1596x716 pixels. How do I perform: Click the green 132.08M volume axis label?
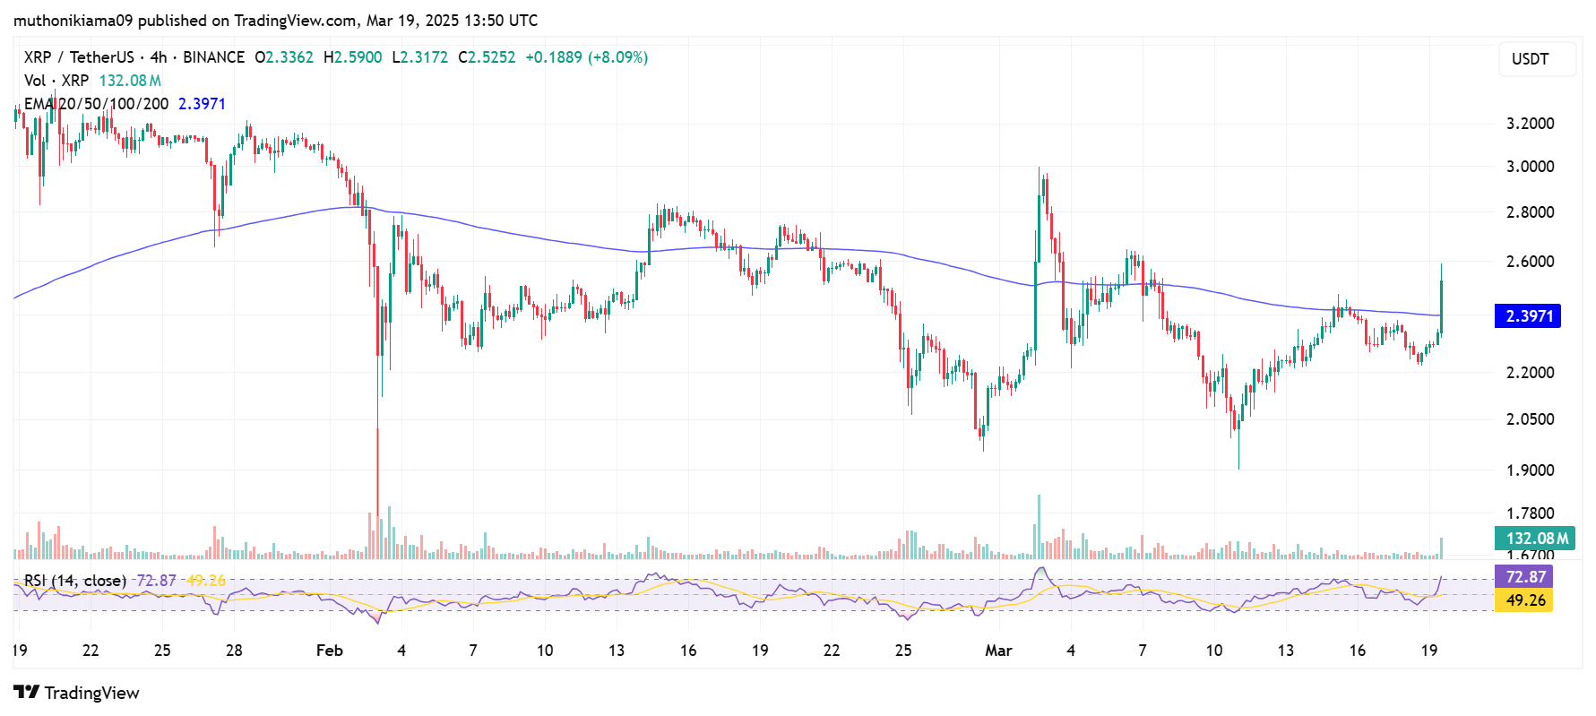click(x=1535, y=538)
